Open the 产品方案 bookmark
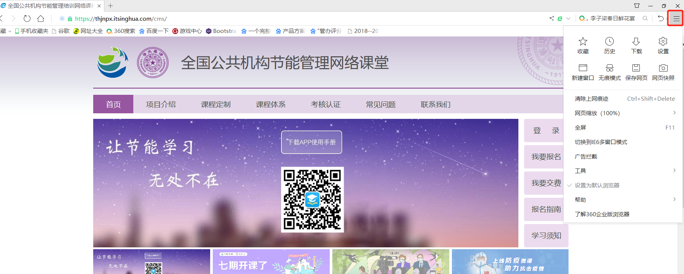 290,31
